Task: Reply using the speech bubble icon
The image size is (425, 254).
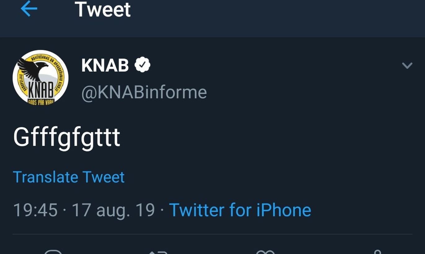Action: pyautogui.click(x=53, y=252)
